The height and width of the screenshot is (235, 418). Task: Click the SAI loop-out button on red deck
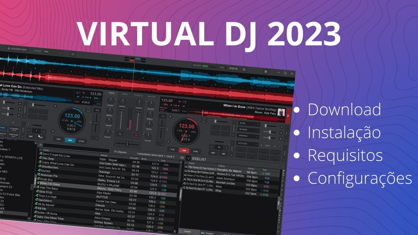point(223,154)
